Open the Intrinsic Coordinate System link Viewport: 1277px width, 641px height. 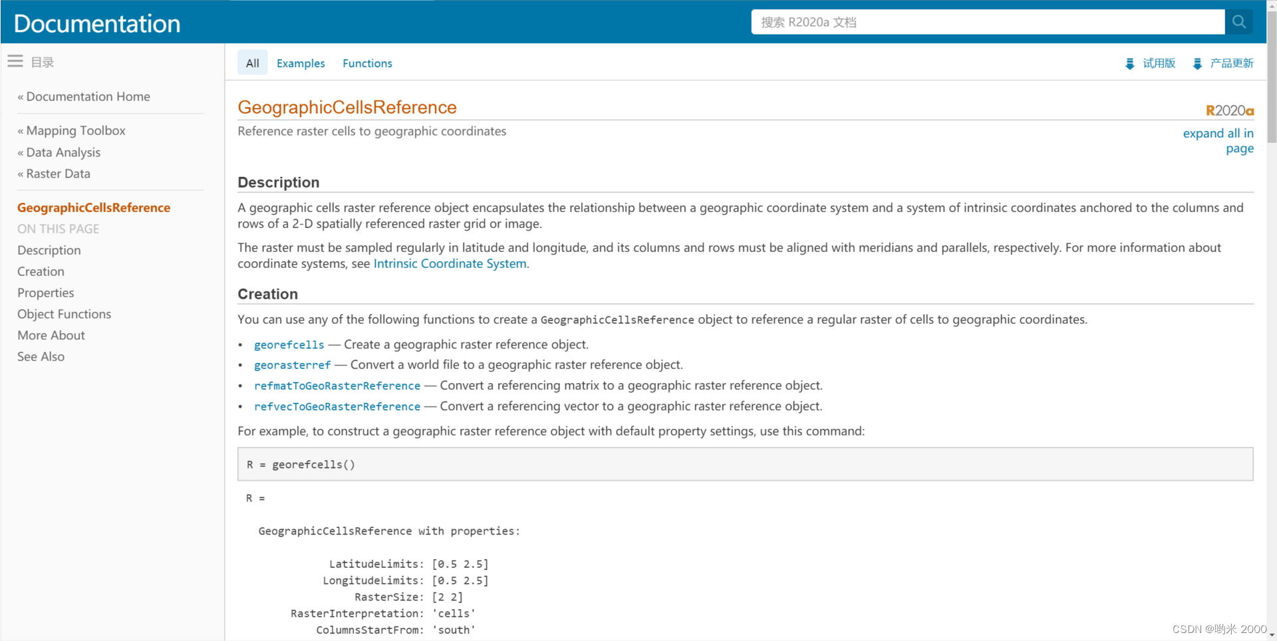tap(450, 263)
